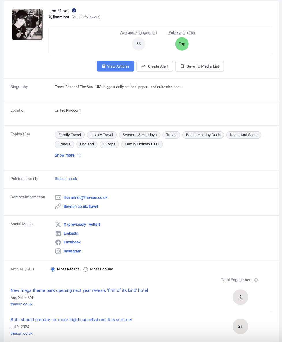
Task: Click the envelope icon in Contact Information
Action: point(58,197)
